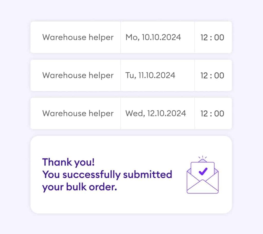Click the hour value in the Tuesday row
263x234 pixels.
204,76
